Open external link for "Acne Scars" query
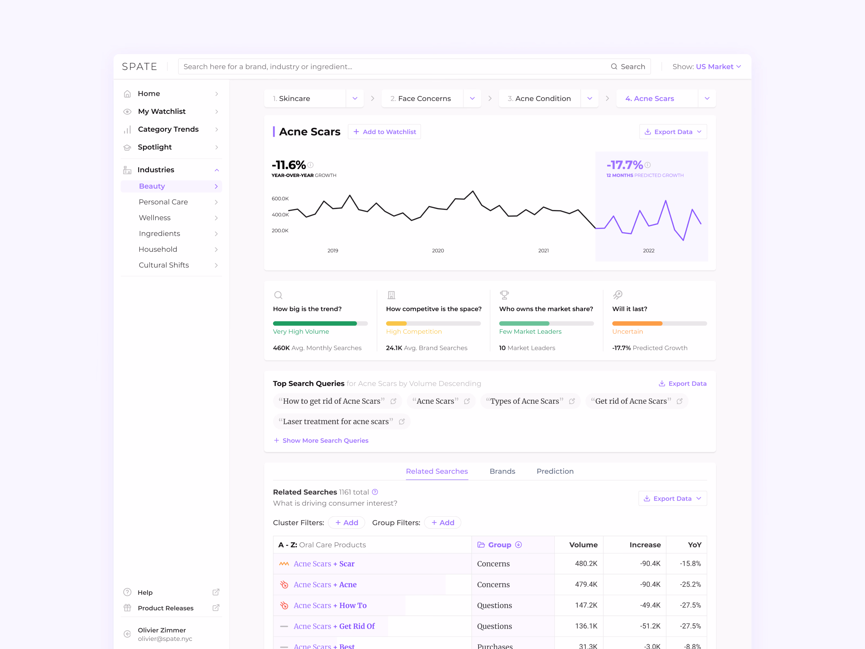The width and height of the screenshot is (865, 649). click(x=467, y=401)
